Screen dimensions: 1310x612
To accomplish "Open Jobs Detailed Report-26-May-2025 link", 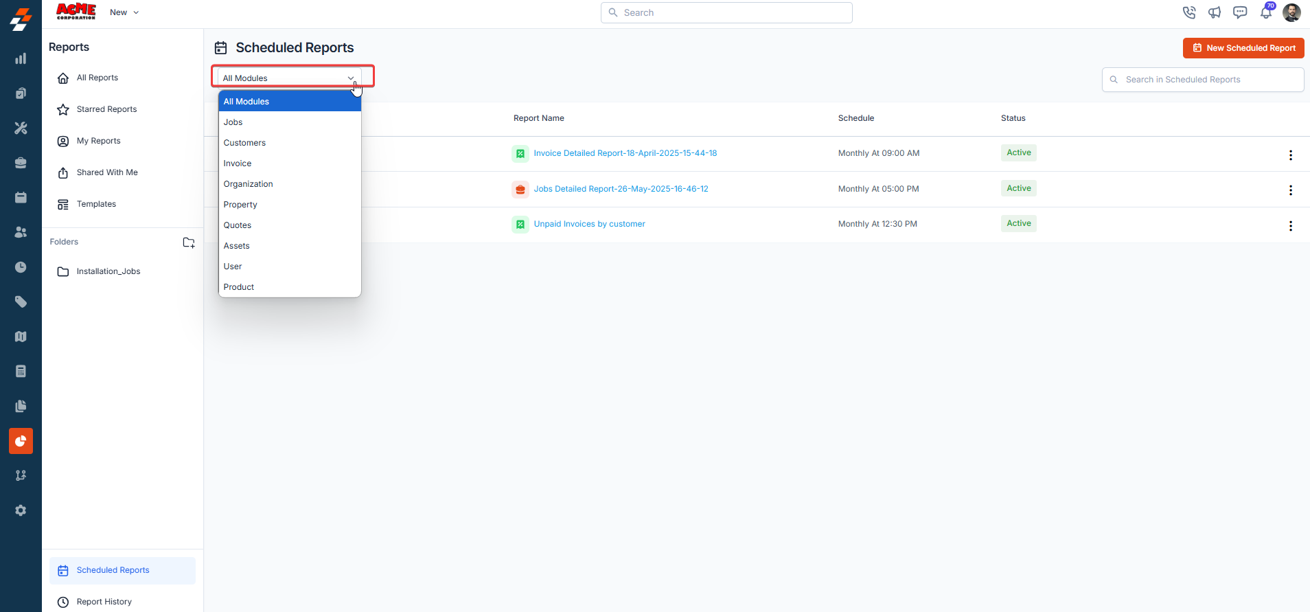I will 621,189.
